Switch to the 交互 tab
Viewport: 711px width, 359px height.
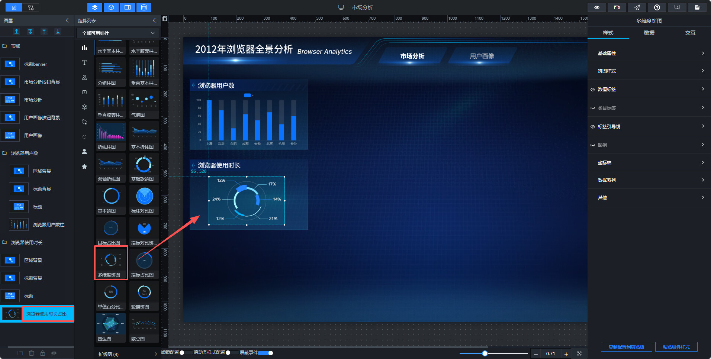690,33
